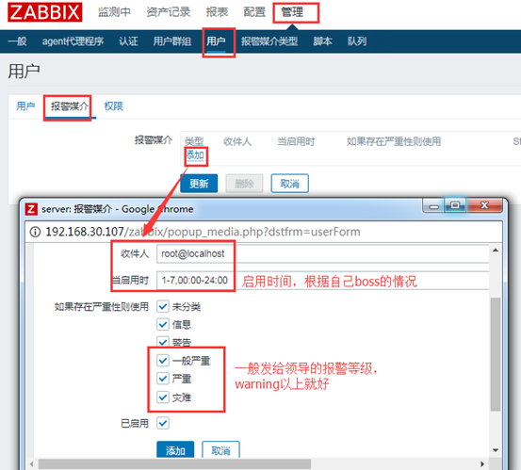Screen dimensions: 521x470
Task: Toggle the 信息 checkbox
Action: pos(163,324)
